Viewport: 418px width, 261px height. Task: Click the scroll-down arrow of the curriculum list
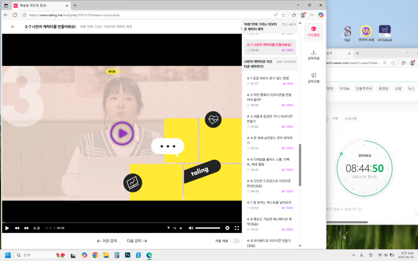300,246
